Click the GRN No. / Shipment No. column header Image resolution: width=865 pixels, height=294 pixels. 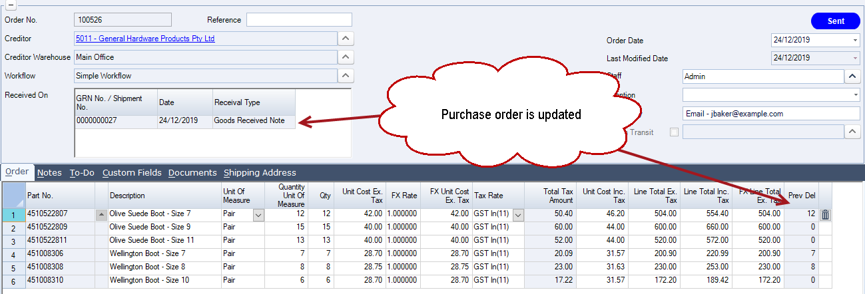point(116,102)
